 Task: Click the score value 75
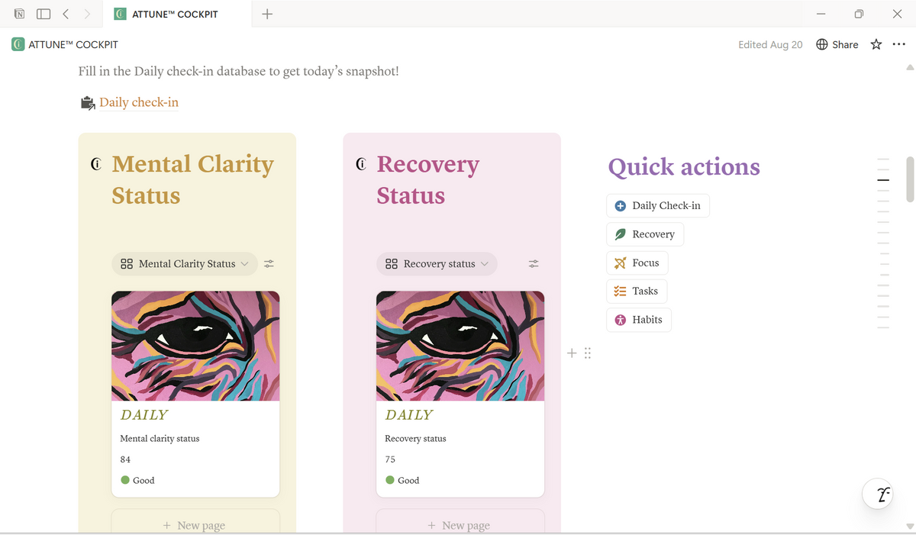point(390,459)
